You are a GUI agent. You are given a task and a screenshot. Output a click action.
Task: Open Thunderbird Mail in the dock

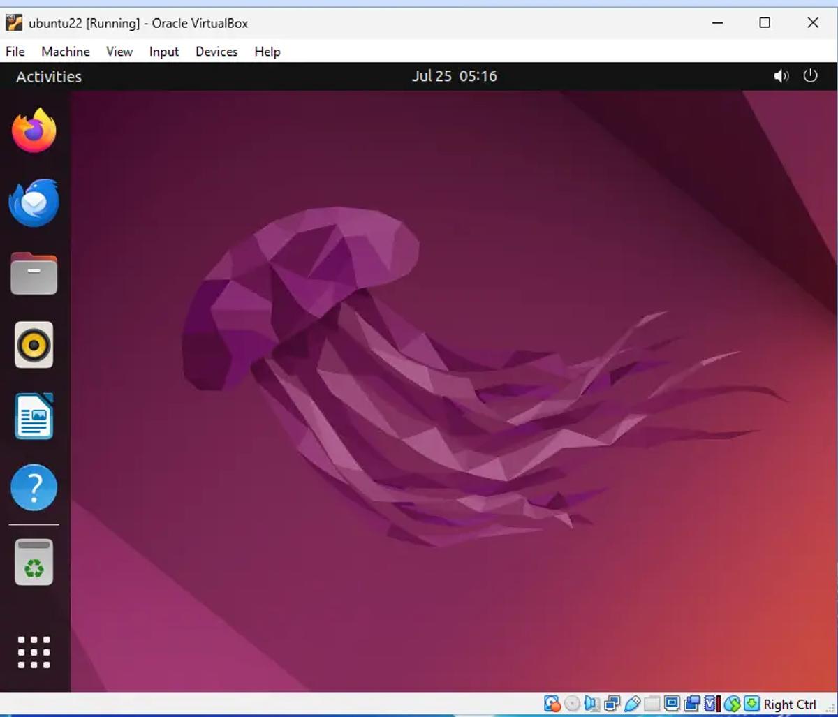(34, 202)
